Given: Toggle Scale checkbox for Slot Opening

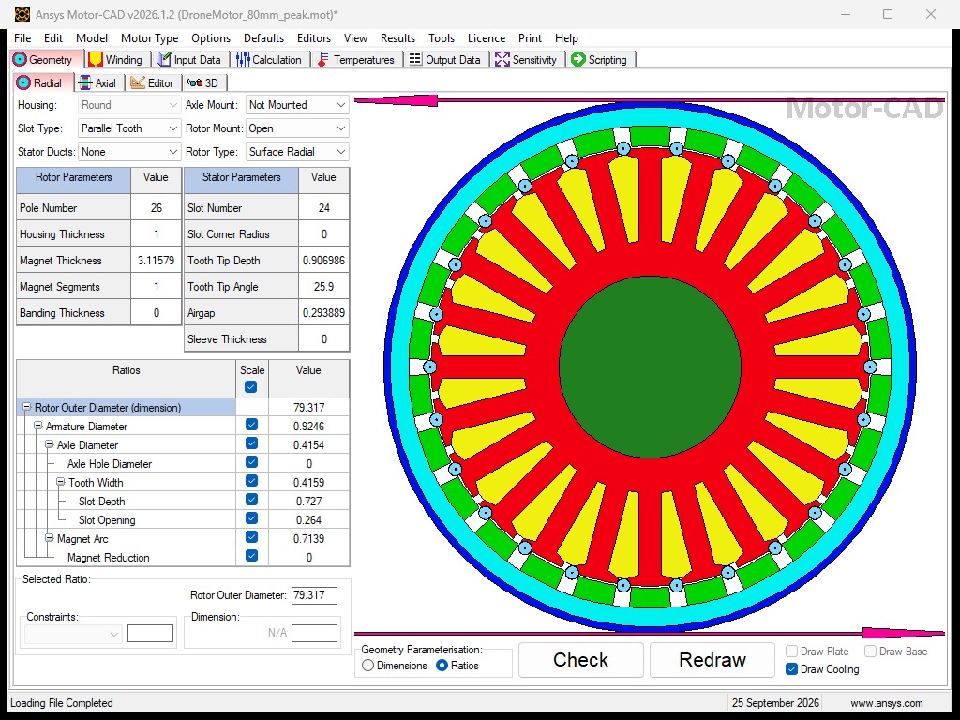Looking at the screenshot, I should point(251,518).
